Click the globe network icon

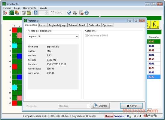click(x=69, y=13)
